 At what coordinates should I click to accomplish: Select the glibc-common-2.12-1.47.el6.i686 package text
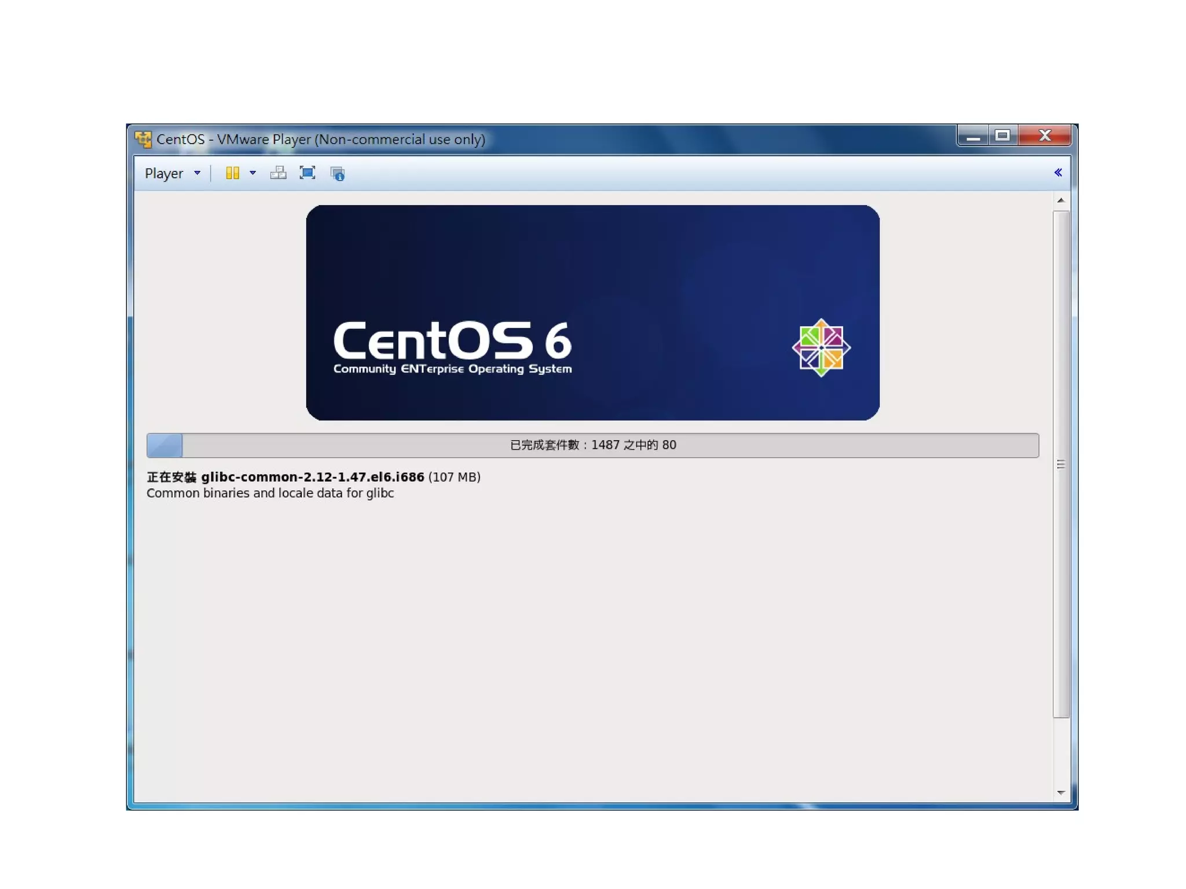click(x=313, y=477)
